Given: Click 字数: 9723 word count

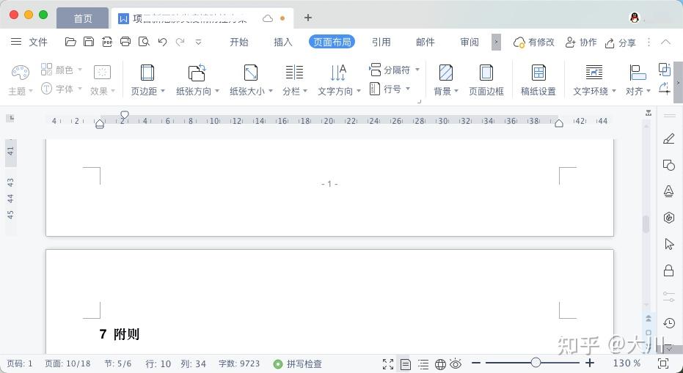Looking at the screenshot, I should click(x=239, y=363).
